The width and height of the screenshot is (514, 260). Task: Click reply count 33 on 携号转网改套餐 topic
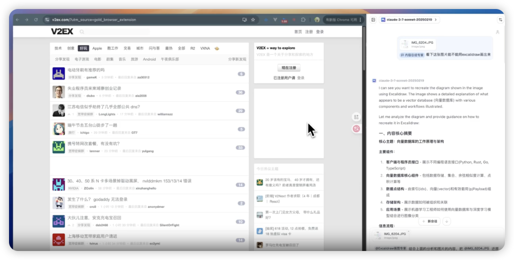click(241, 148)
